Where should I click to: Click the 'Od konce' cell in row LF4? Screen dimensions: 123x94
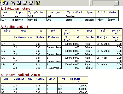[103, 64]
